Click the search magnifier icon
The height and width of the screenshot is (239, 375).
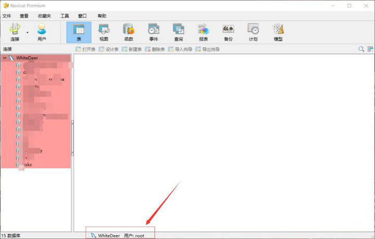coord(361,49)
